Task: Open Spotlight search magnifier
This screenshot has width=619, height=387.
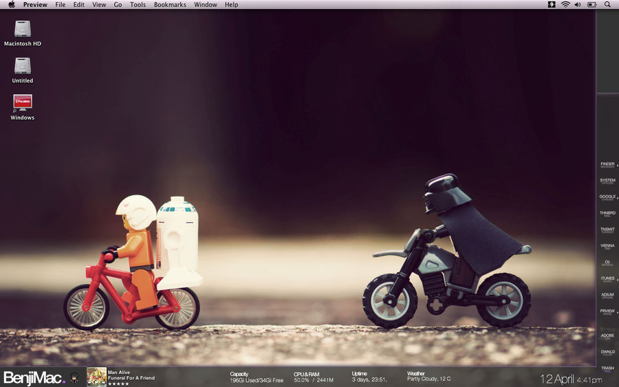Action: tap(607, 5)
